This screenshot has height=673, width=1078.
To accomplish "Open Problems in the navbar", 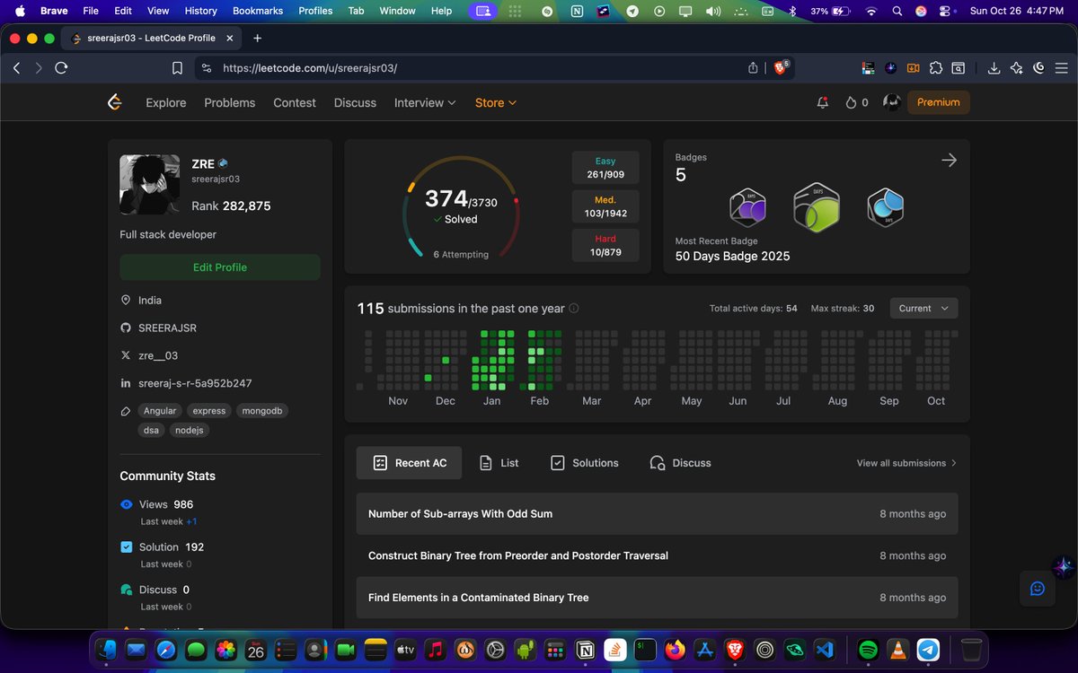I will [230, 102].
